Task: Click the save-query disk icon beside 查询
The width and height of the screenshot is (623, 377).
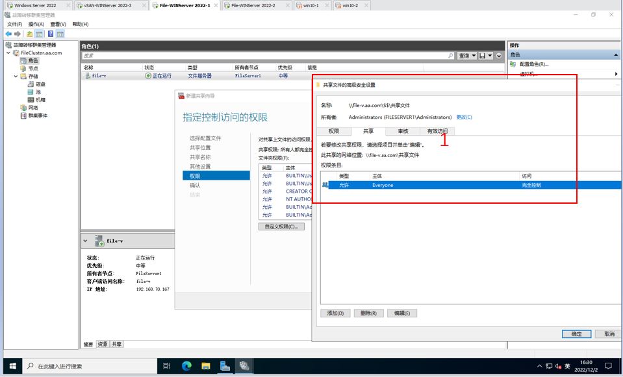Action: click(482, 55)
